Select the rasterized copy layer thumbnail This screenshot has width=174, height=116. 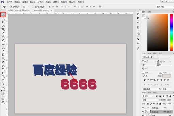pos(148,112)
